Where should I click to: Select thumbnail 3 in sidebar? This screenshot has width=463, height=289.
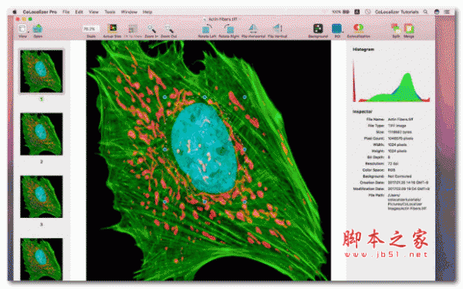[x=42, y=197]
